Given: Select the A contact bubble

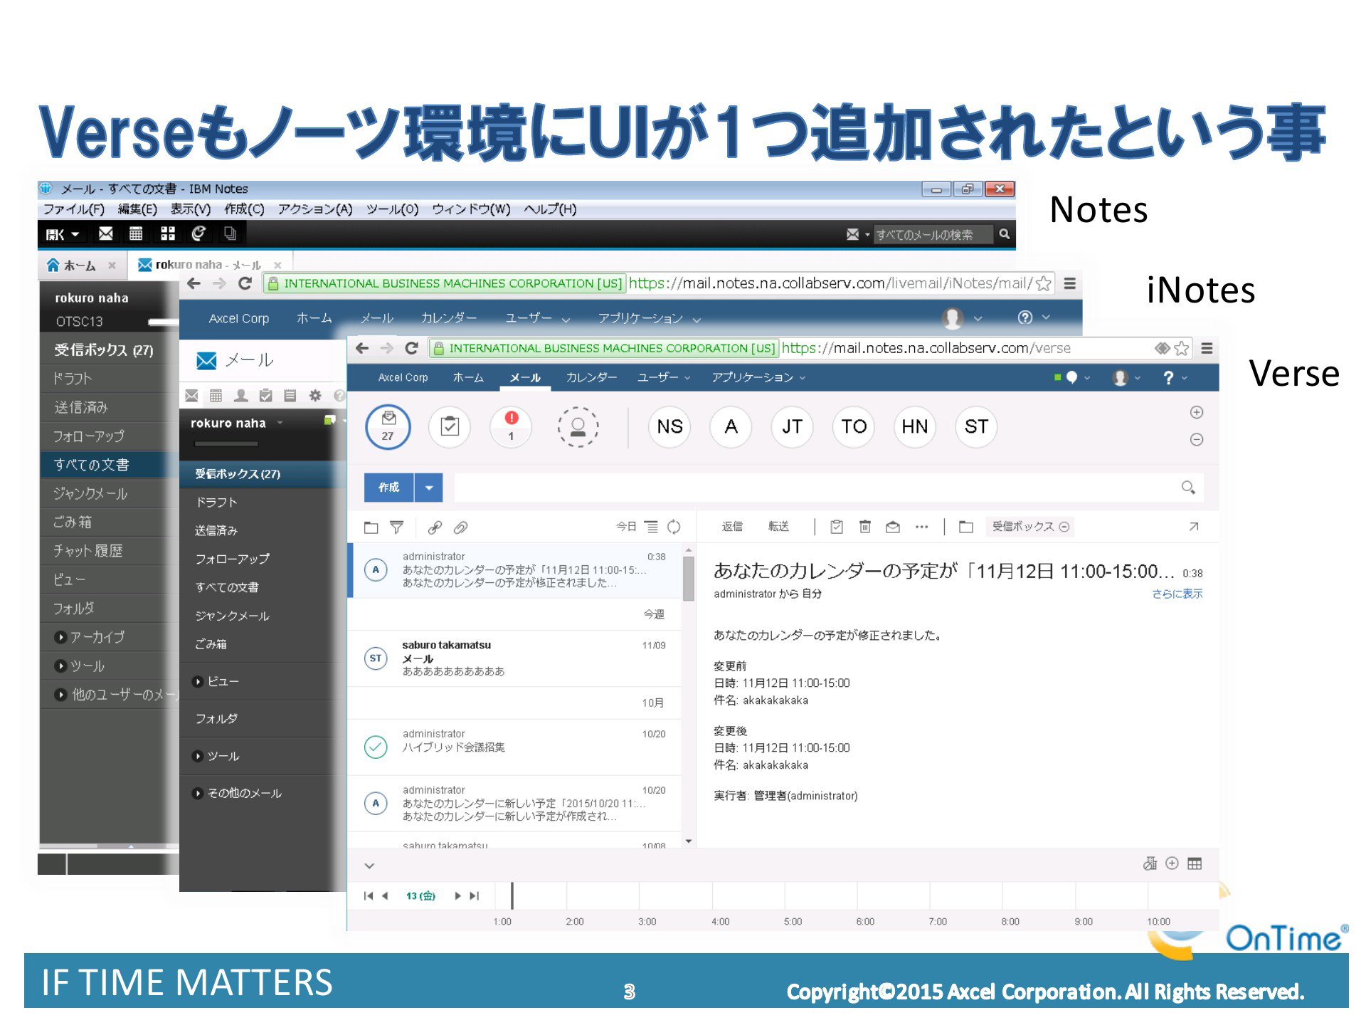Looking at the screenshot, I should pos(731,427).
